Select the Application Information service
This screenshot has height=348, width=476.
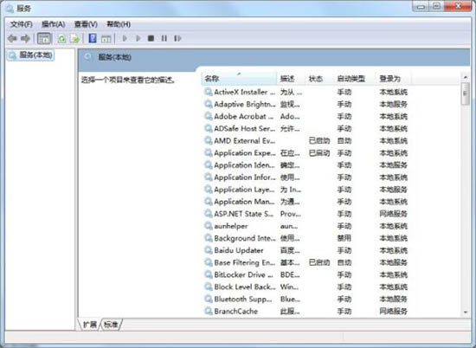click(x=306, y=177)
